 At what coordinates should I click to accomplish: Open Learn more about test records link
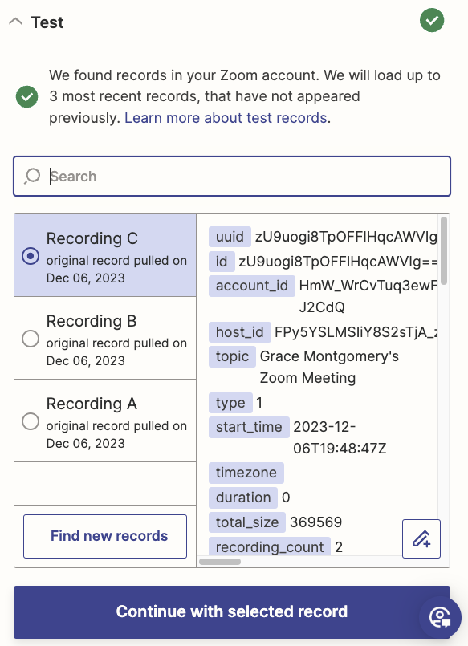click(226, 118)
